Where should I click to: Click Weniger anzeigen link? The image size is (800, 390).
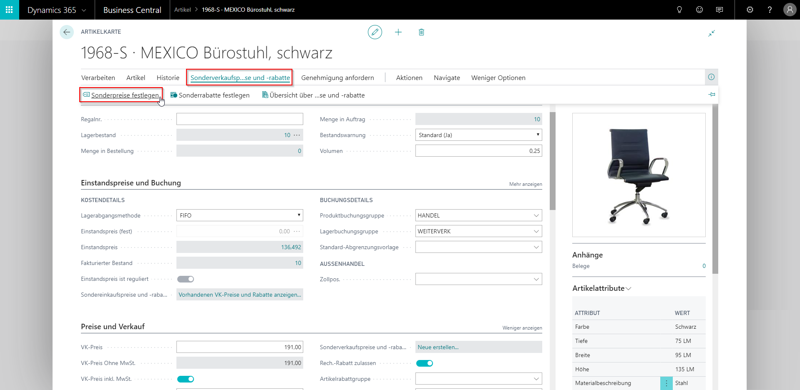(522, 328)
